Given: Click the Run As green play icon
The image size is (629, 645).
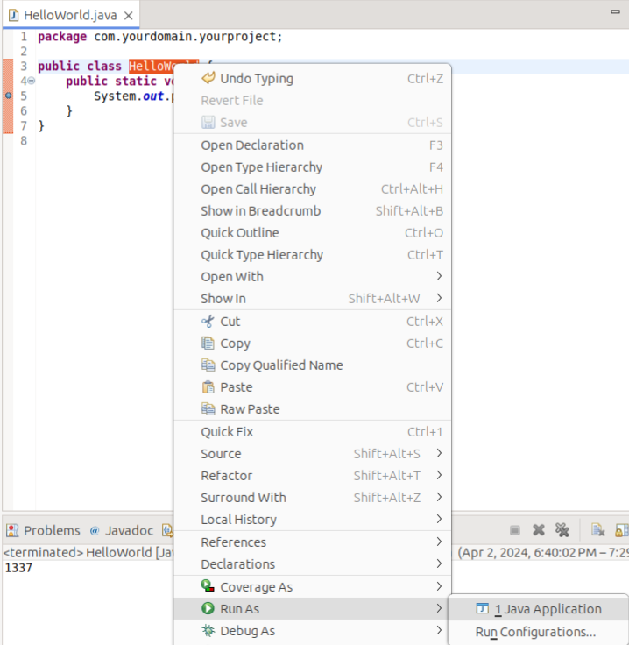Looking at the screenshot, I should pos(208,609).
